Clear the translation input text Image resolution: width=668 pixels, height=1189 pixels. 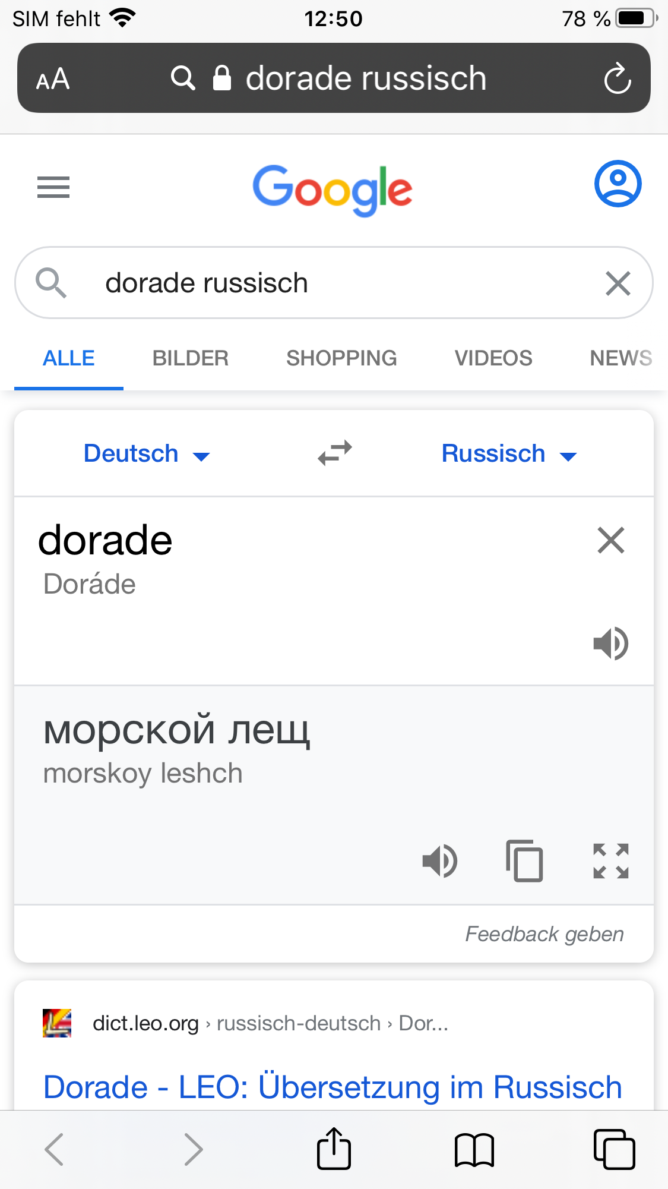(x=610, y=540)
